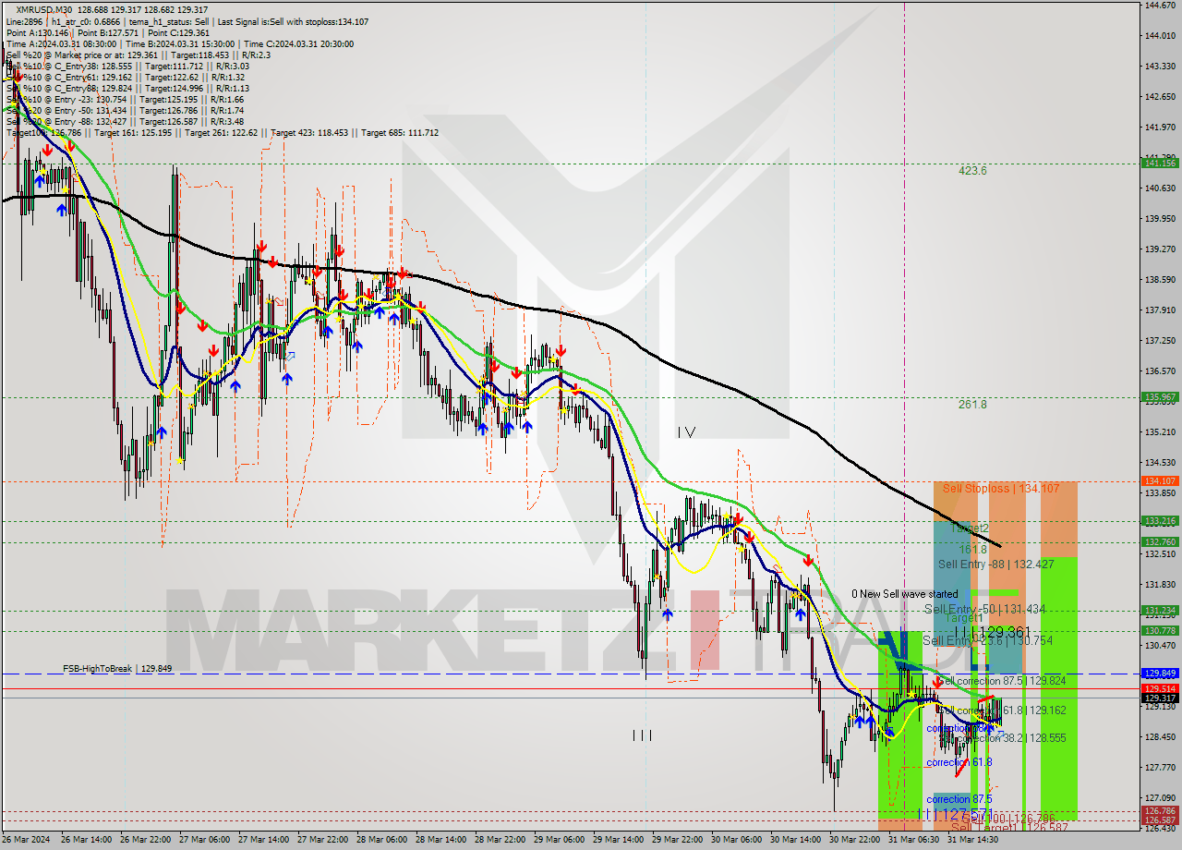Click the '0 New Sell wave started' note
The image size is (1182, 850).
(x=904, y=594)
